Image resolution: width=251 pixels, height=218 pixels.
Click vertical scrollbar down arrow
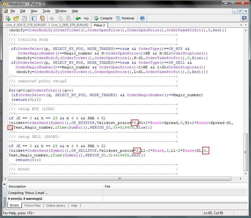(246, 174)
